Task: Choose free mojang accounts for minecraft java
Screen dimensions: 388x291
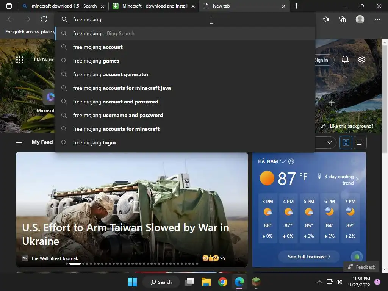Action: coord(185,88)
